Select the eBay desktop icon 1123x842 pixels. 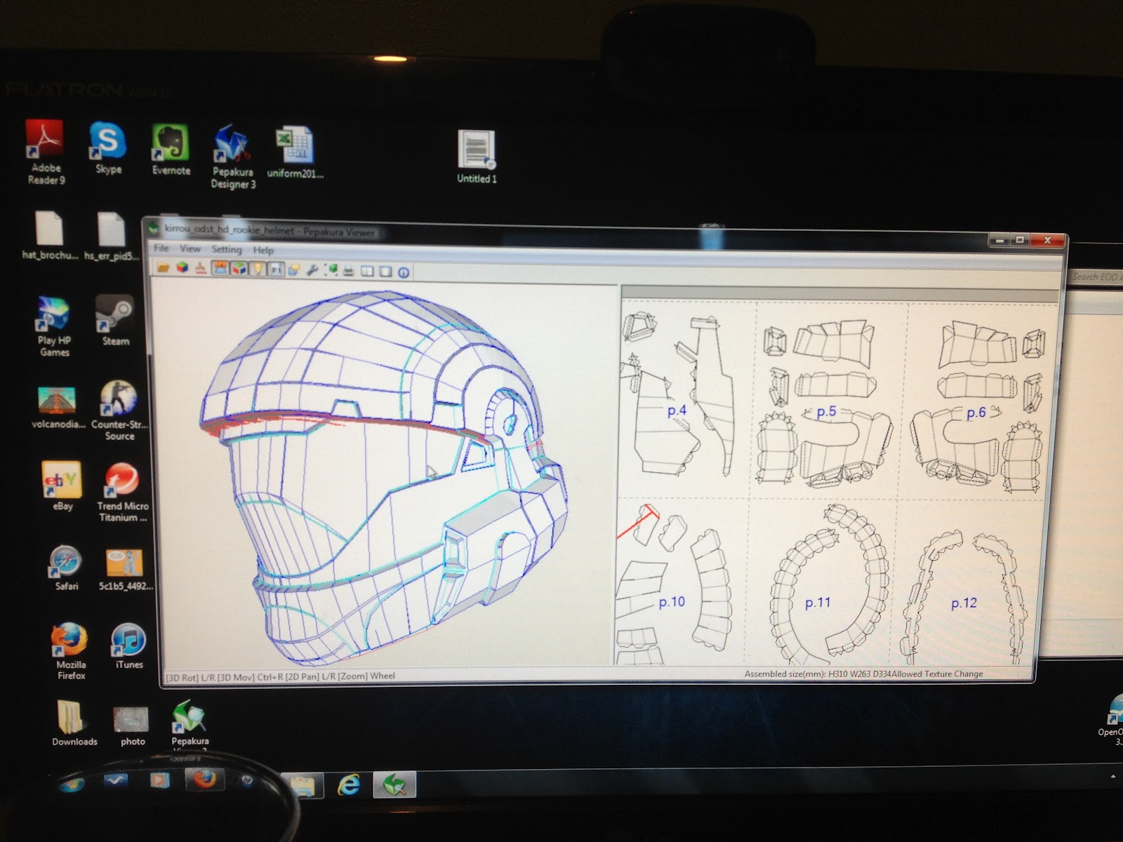pos(62,486)
